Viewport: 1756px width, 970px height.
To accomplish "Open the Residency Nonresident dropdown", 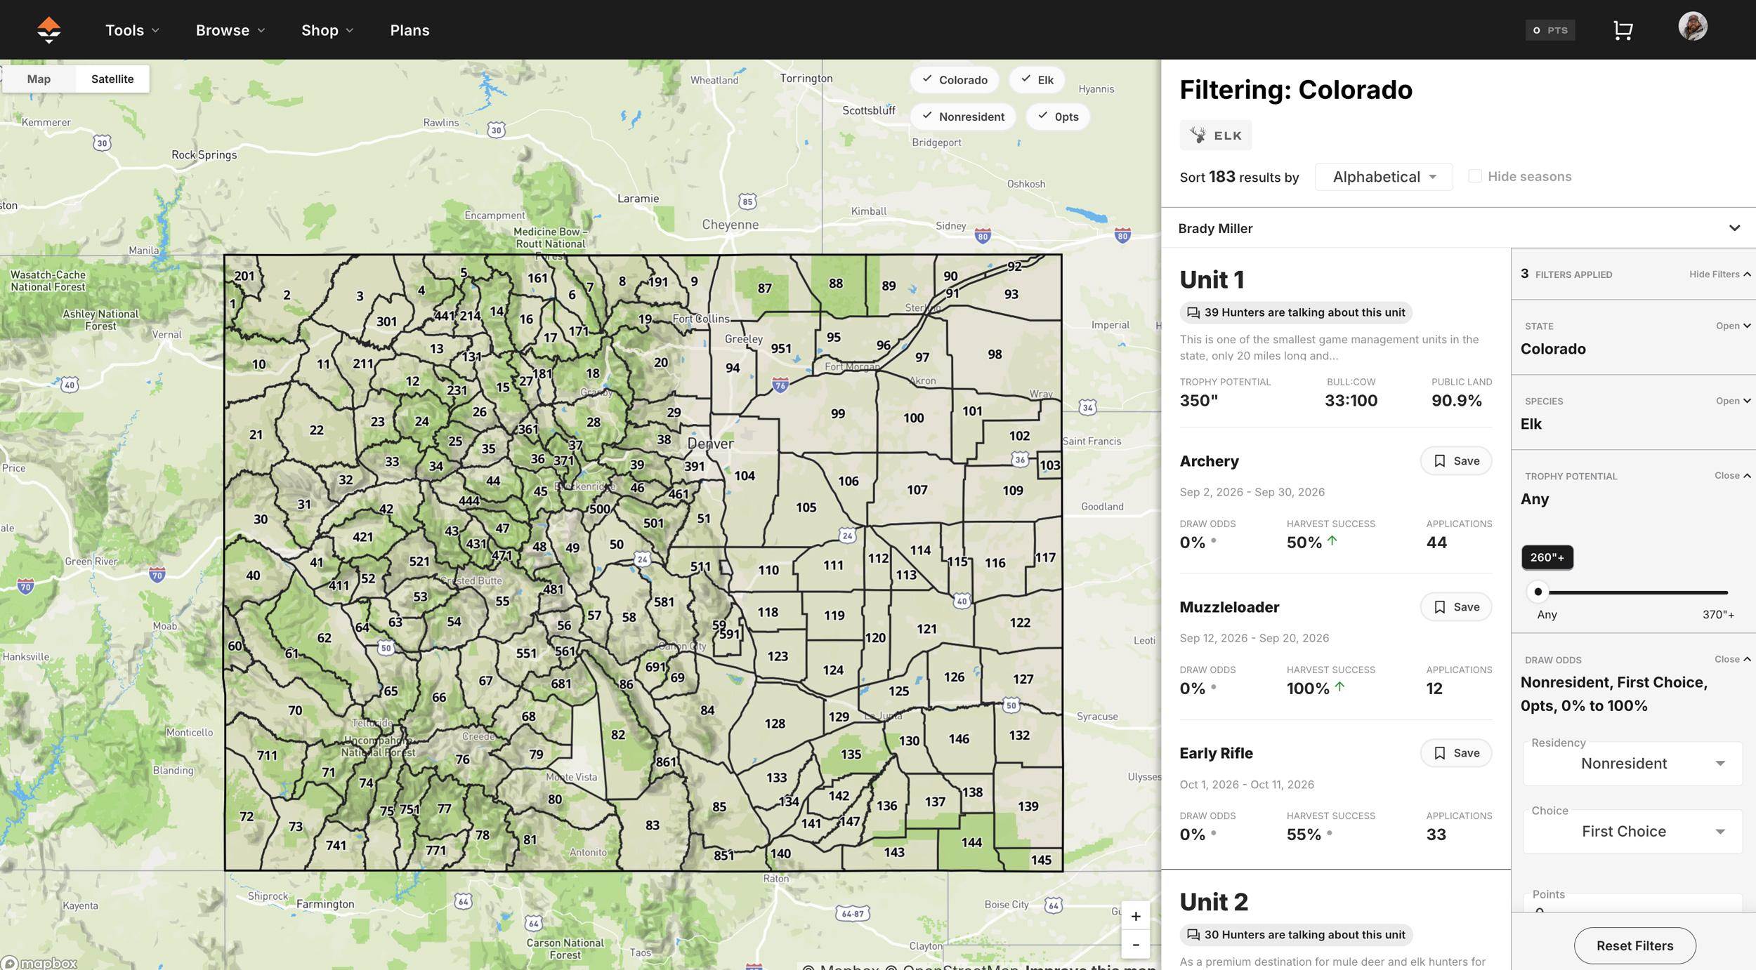I will point(1632,764).
